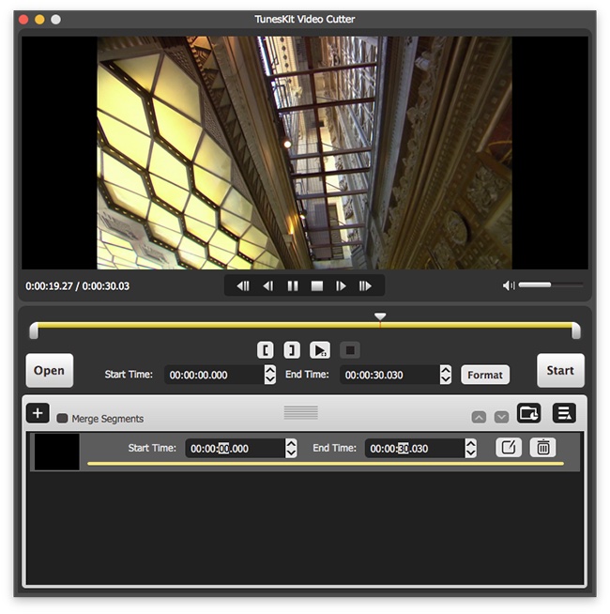Step to the next frame

[x=342, y=285]
